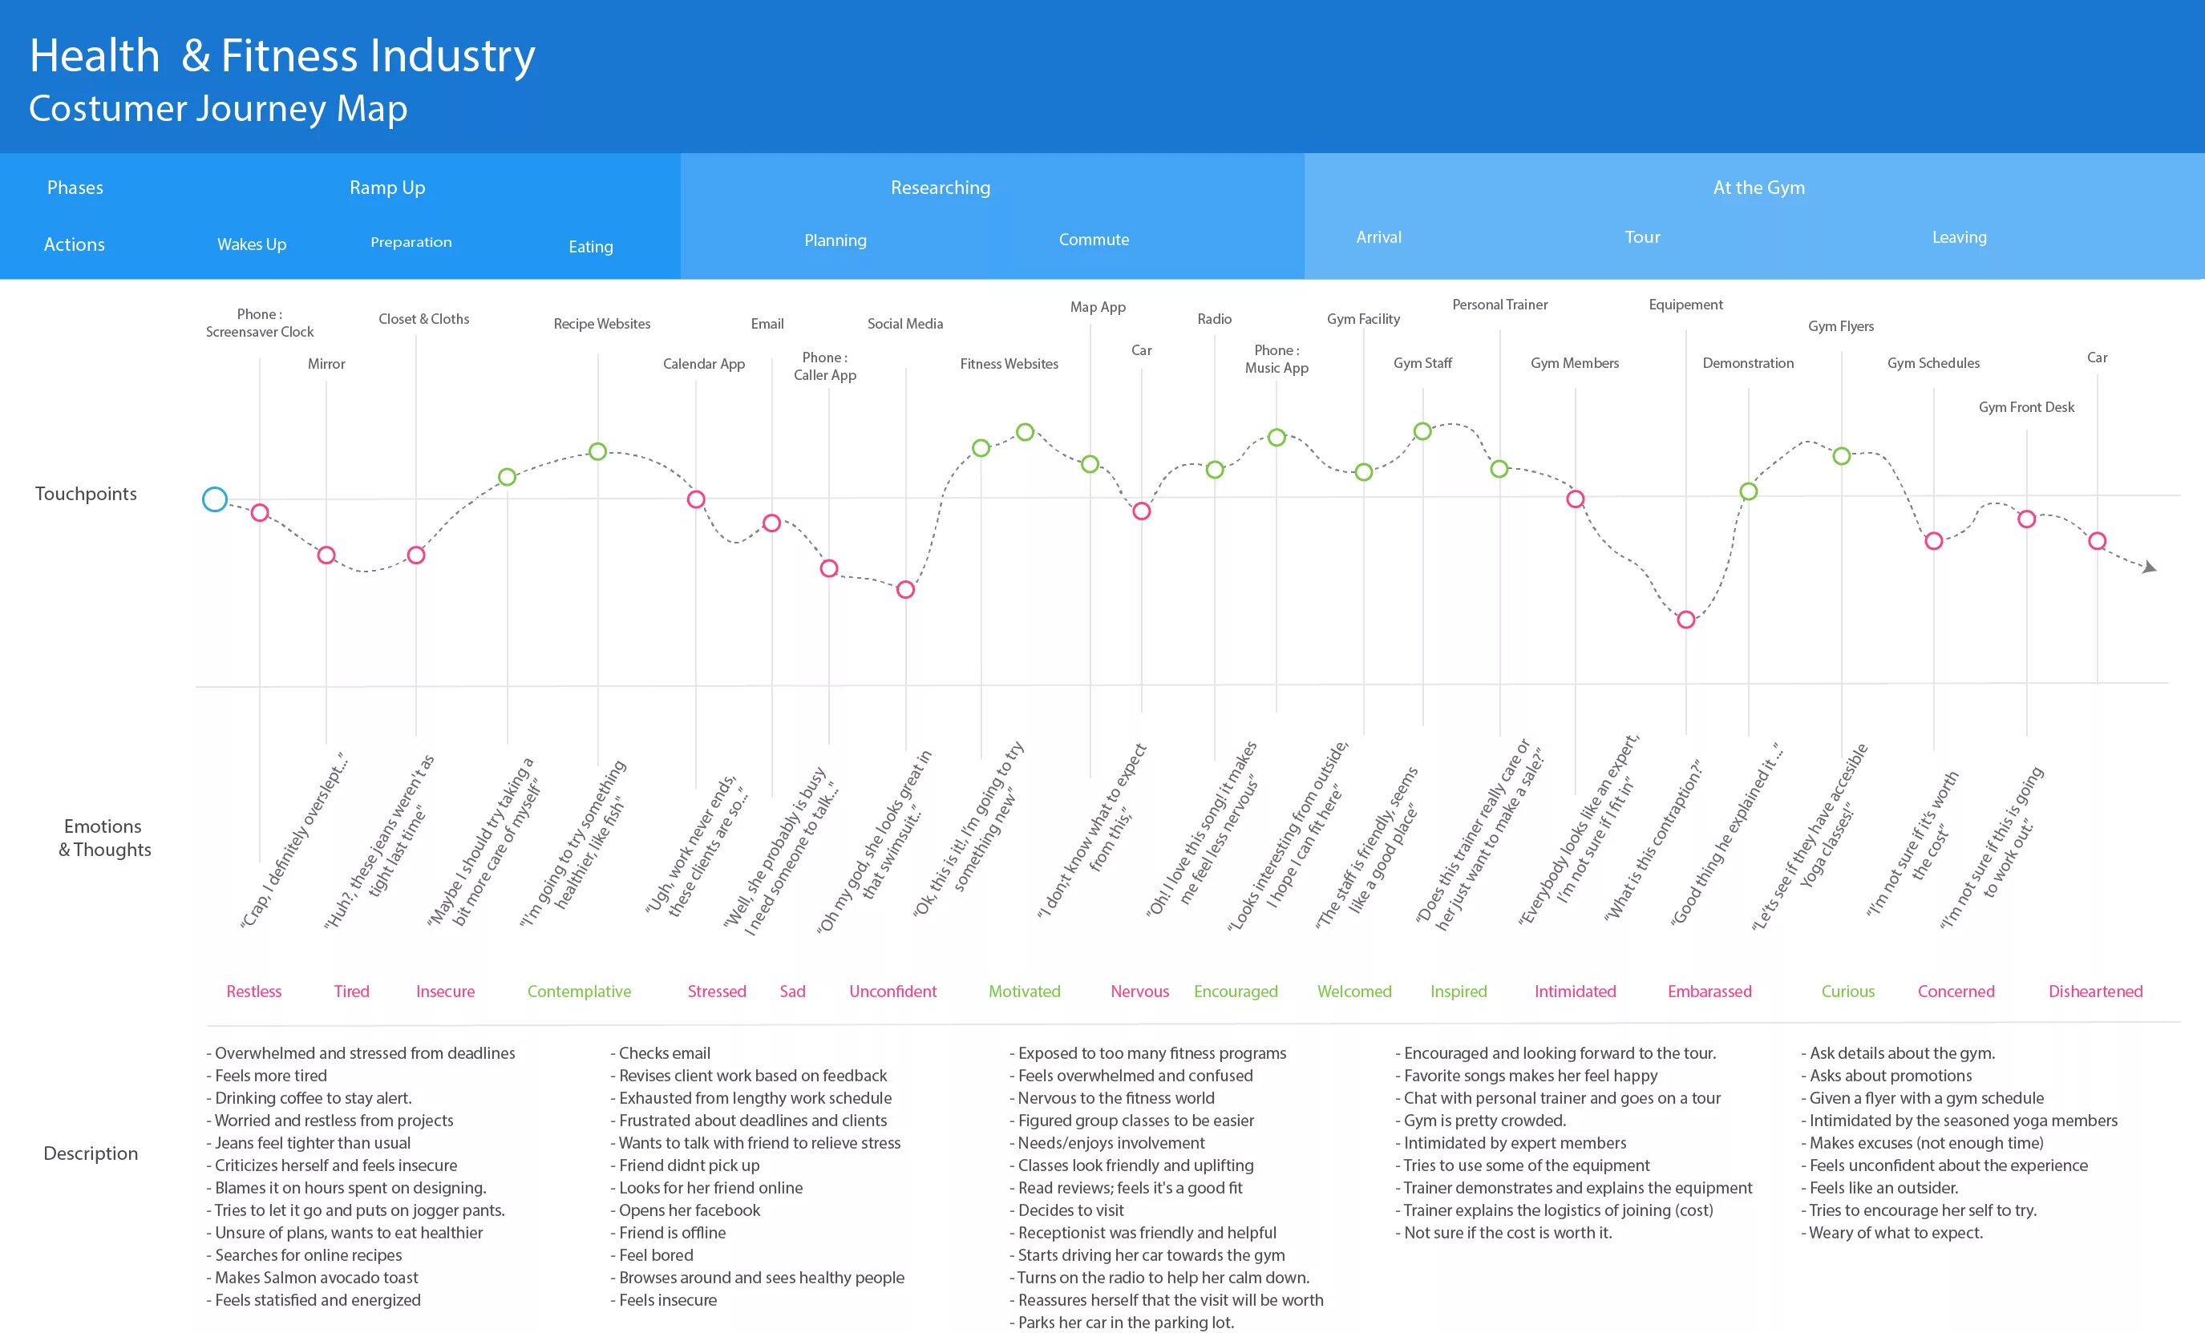This screenshot has width=2205, height=1333.
Task: Click the Ramp Up phase header
Action: point(386,188)
